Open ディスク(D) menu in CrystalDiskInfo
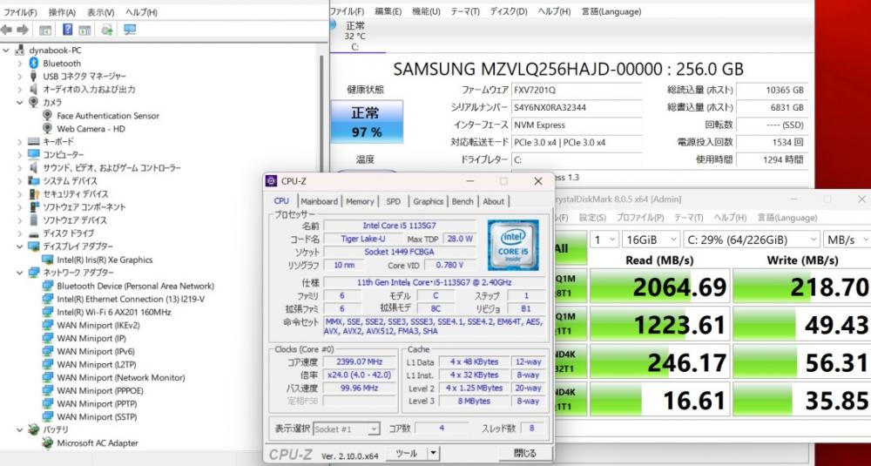This screenshot has width=871, height=466. click(x=509, y=11)
